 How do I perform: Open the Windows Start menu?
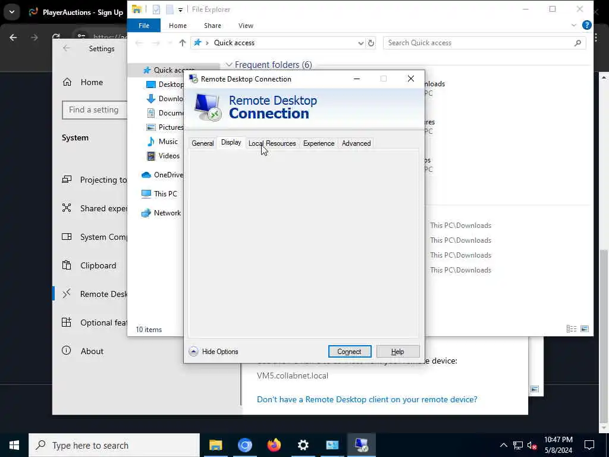click(x=14, y=445)
